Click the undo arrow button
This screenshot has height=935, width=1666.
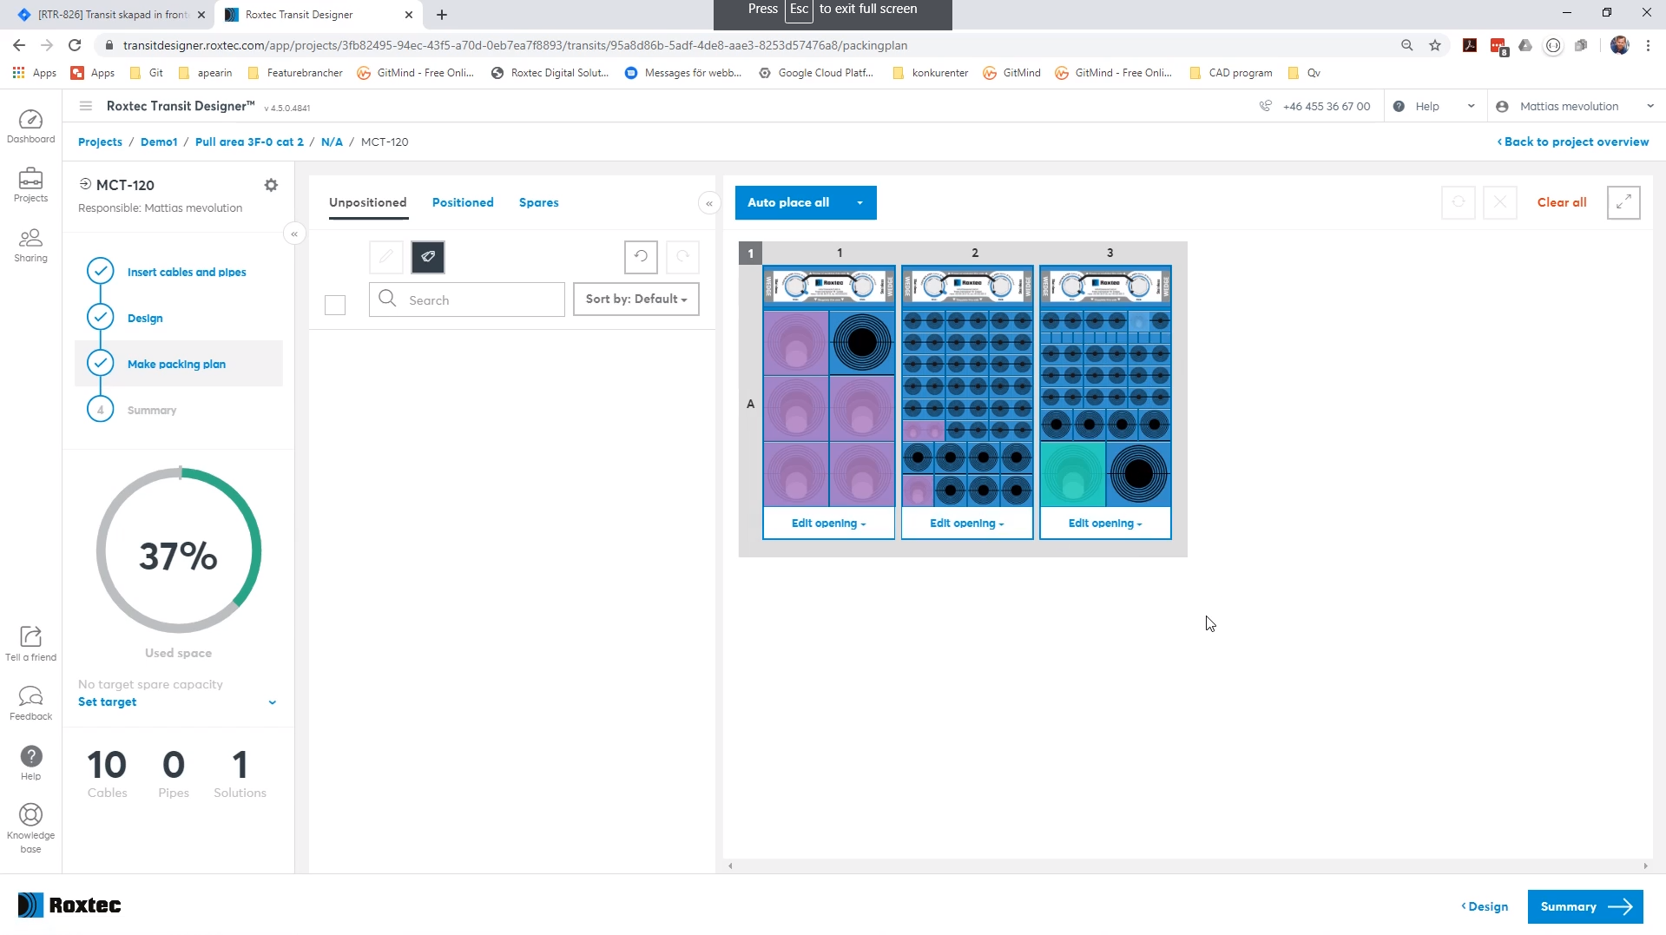(x=641, y=257)
